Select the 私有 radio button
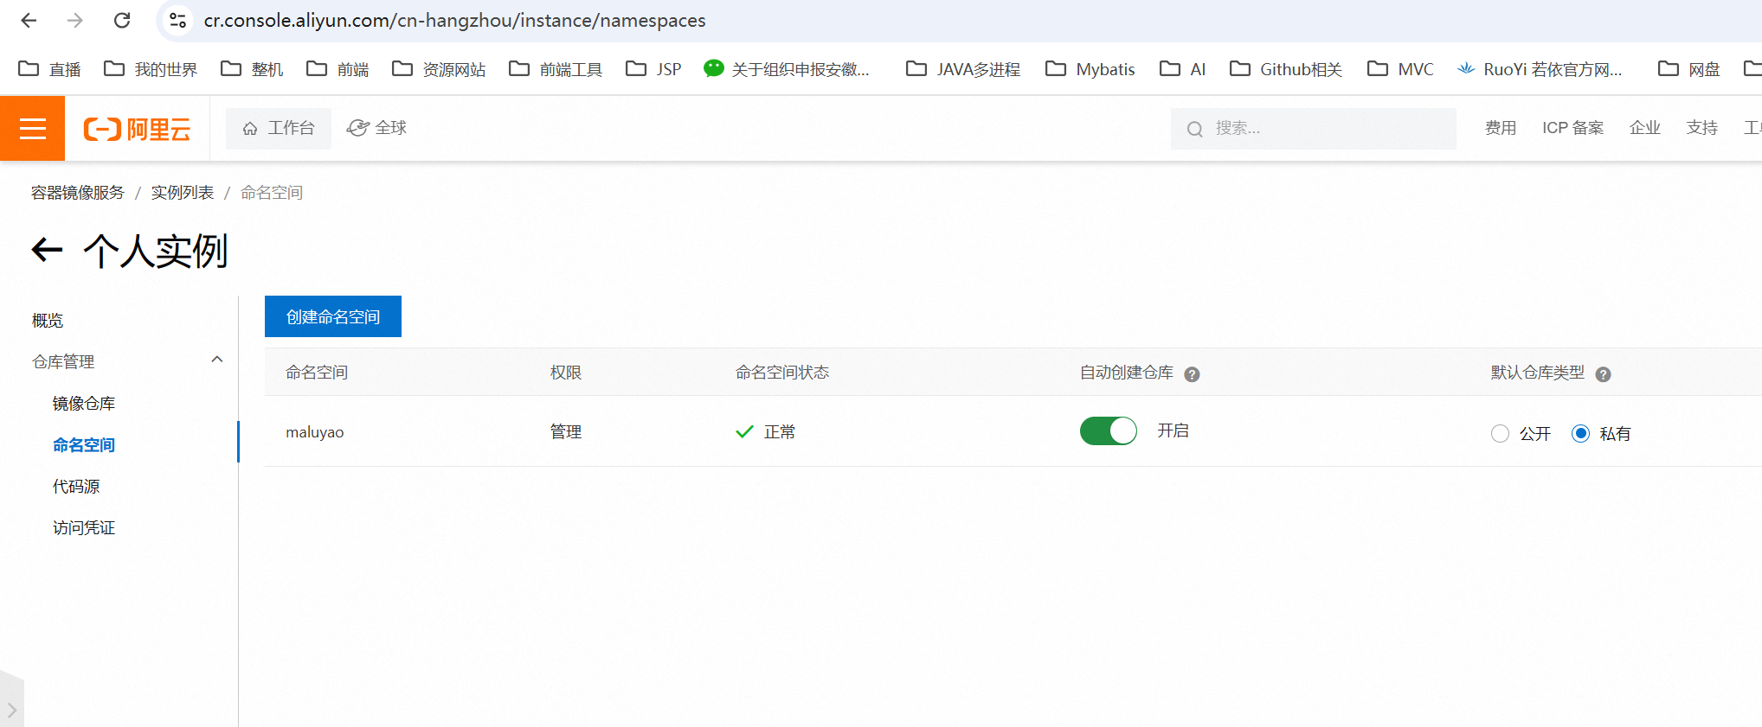 pyautogui.click(x=1580, y=433)
